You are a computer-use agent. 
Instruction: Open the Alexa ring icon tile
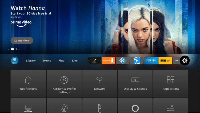135,106
